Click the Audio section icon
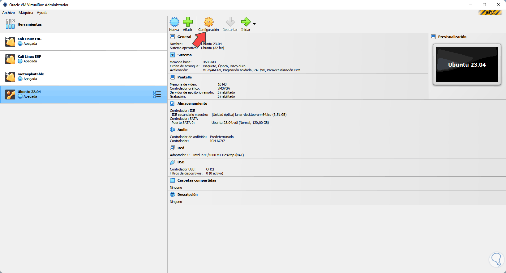This screenshot has width=506, height=273. (x=173, y=130)
